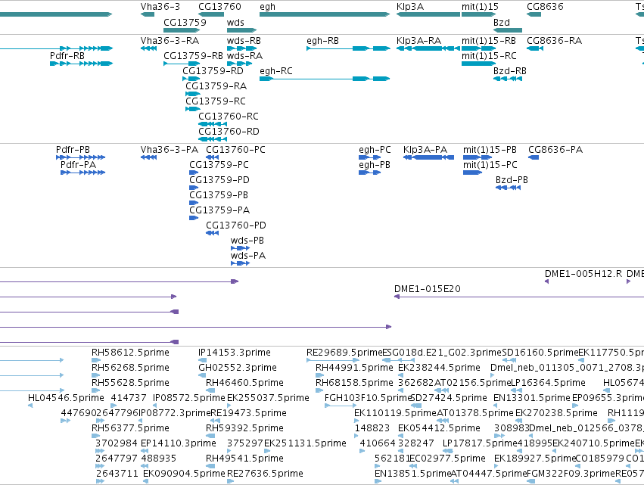Select the mit(1)15 gene label
644x485 pixels.
(x=480, y=7)
